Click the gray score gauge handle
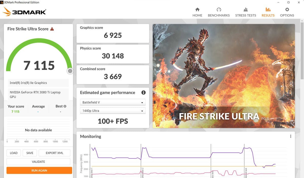This screenshot has height=178, width=304. [70, 71]
